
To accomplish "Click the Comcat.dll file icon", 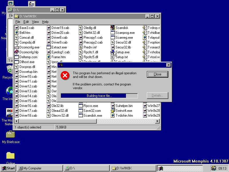I will click(x=17, y=38).
